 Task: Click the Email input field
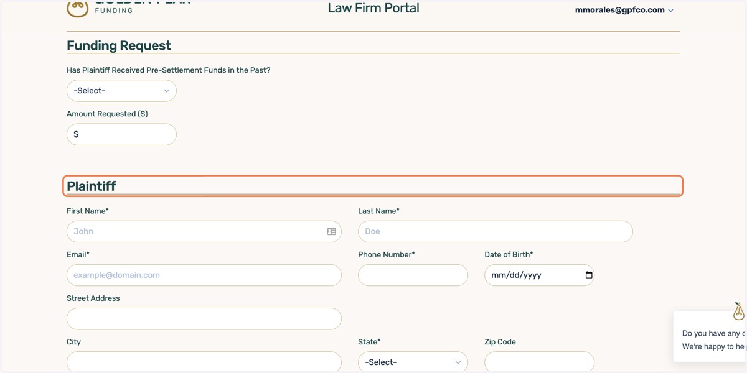pos(204,275)
